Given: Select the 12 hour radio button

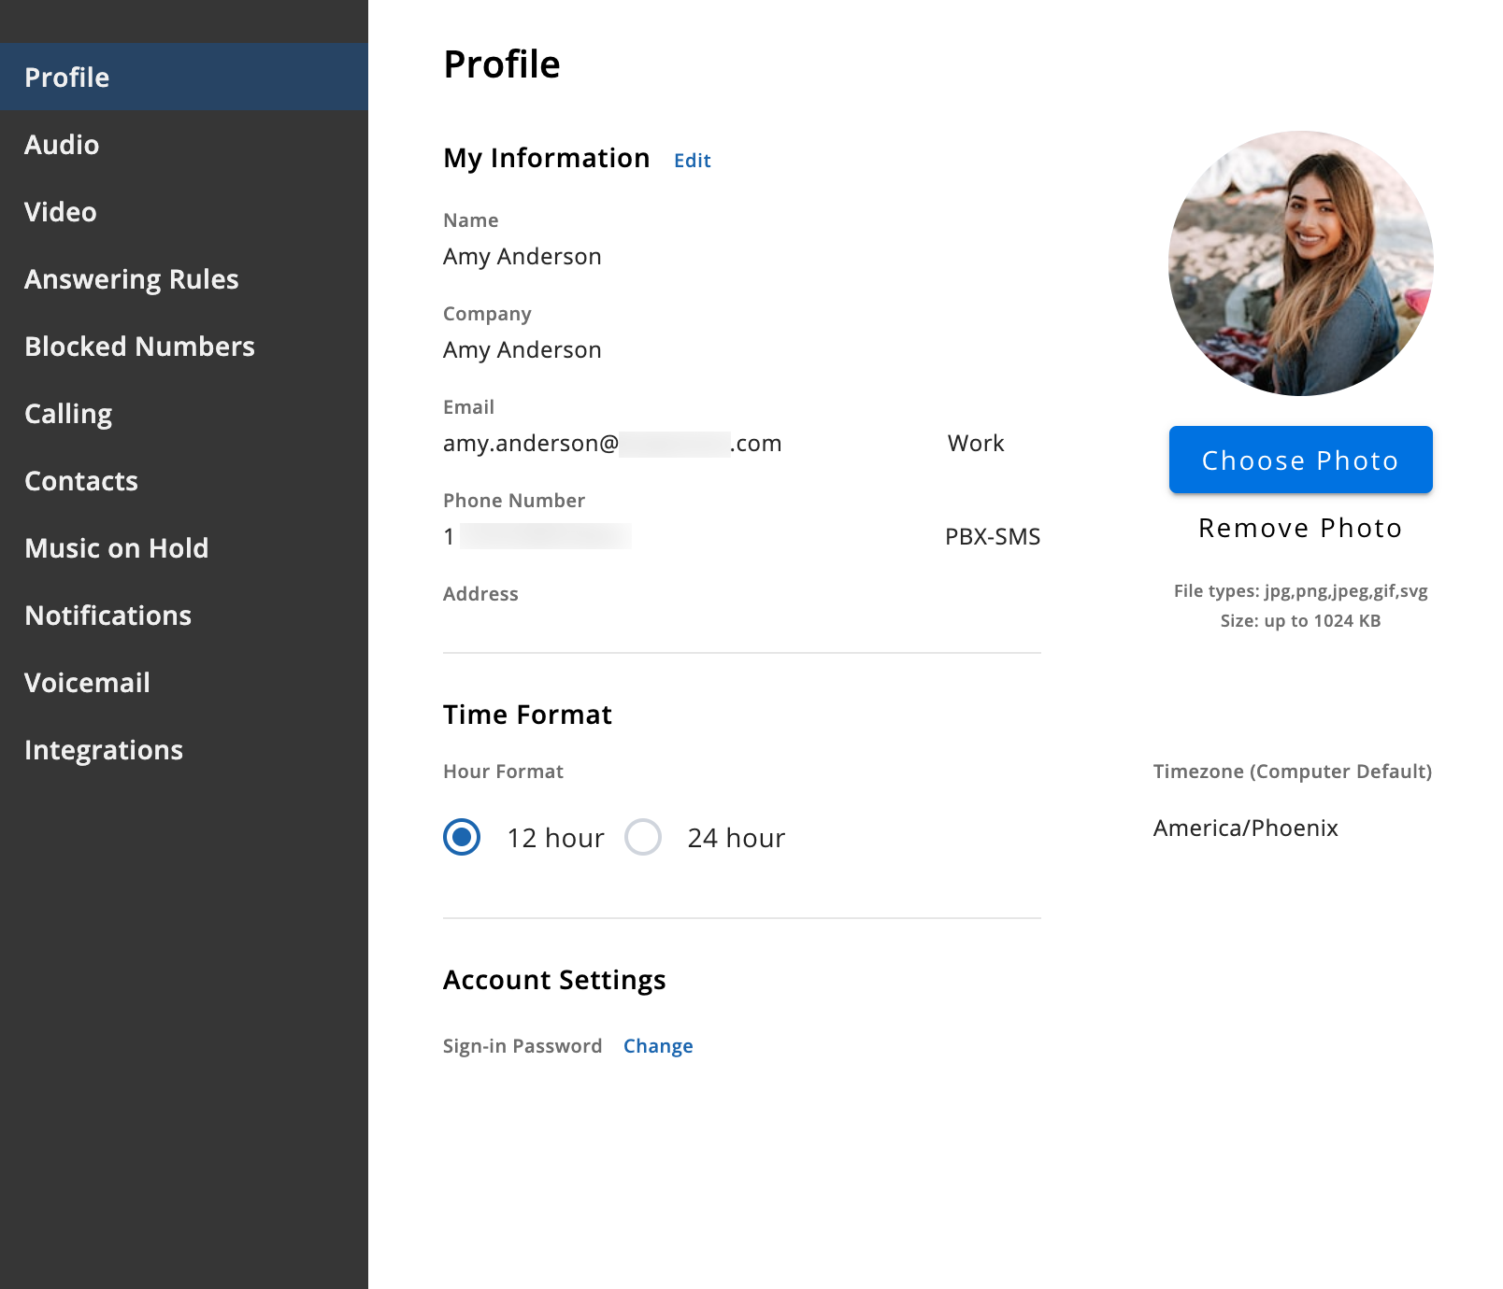Looking at the screenshot, I should [462, 837].
